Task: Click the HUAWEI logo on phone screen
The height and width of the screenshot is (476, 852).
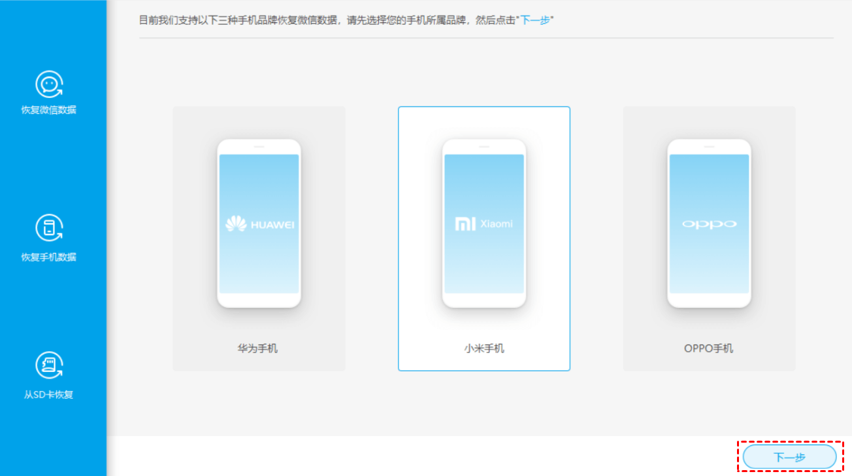Action: [x=259, y=224]
